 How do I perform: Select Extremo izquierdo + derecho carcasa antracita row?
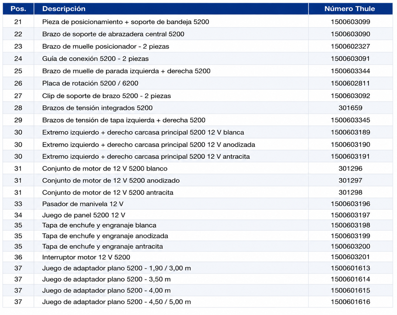[198, 156]
